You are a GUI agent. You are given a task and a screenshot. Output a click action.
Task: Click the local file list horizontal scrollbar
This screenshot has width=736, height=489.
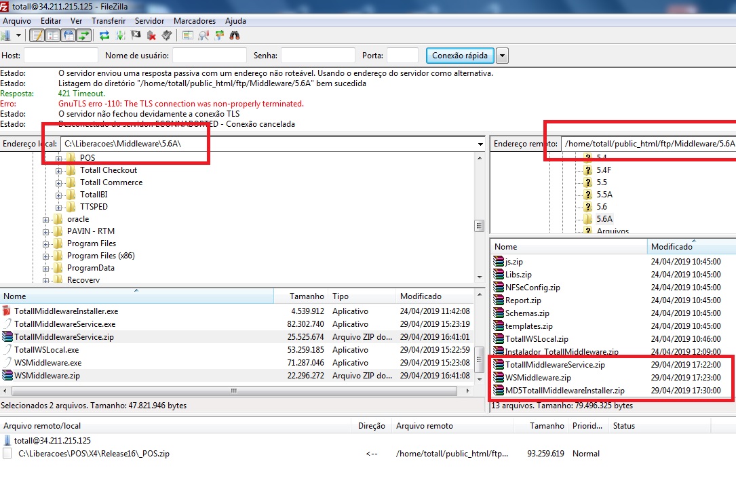pyautogui.click(x=234, y=391)
